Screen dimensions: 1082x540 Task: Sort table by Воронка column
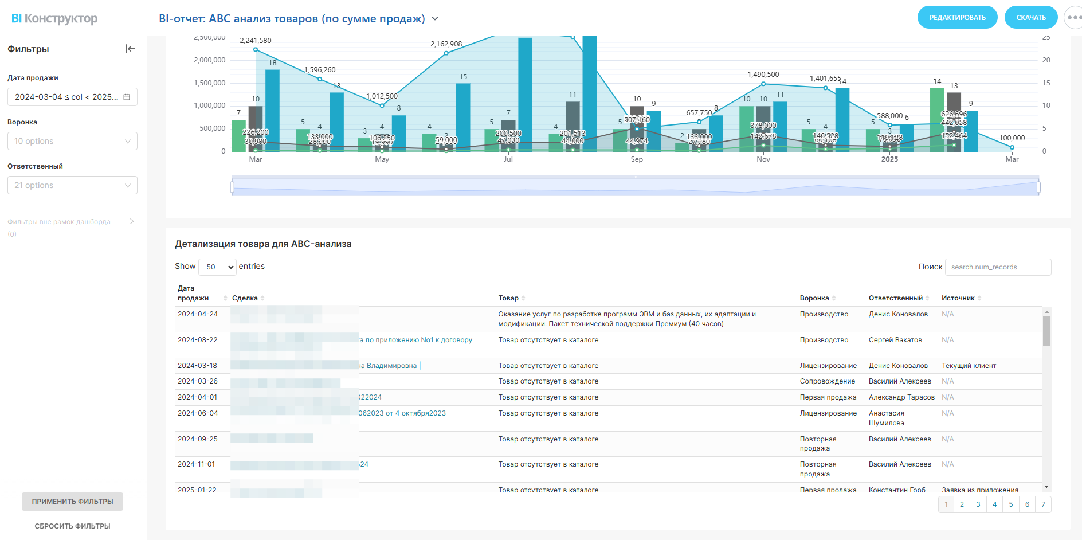pyautogui.click(x=834, y=298)
